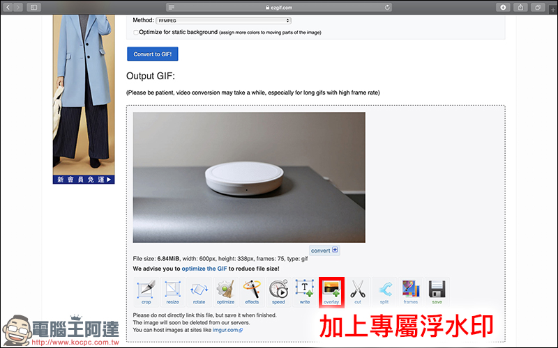Choose the rotate tool
The width and height of the screenshot is (558, 348).
click(x=199, y=292)
